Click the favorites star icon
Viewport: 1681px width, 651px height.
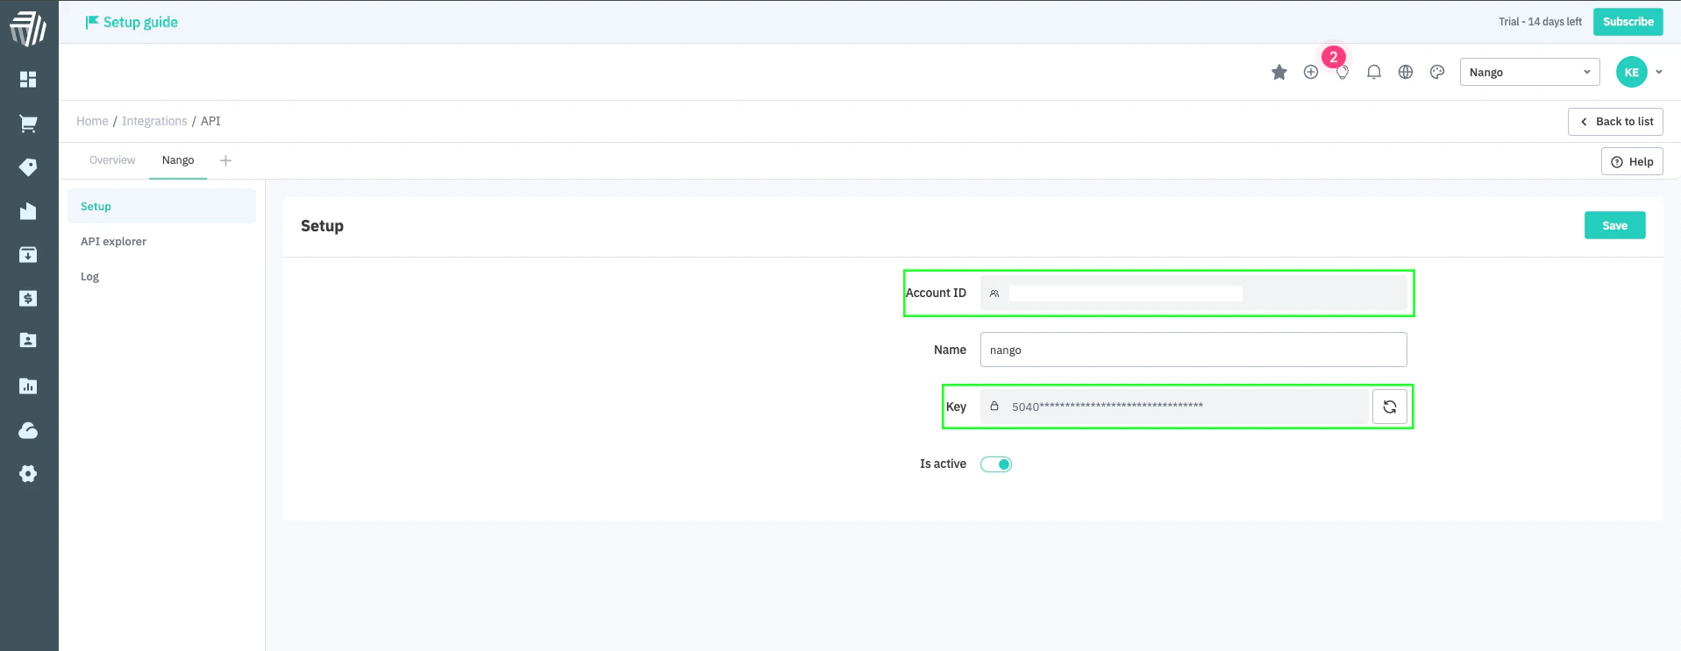[1279, 72]
